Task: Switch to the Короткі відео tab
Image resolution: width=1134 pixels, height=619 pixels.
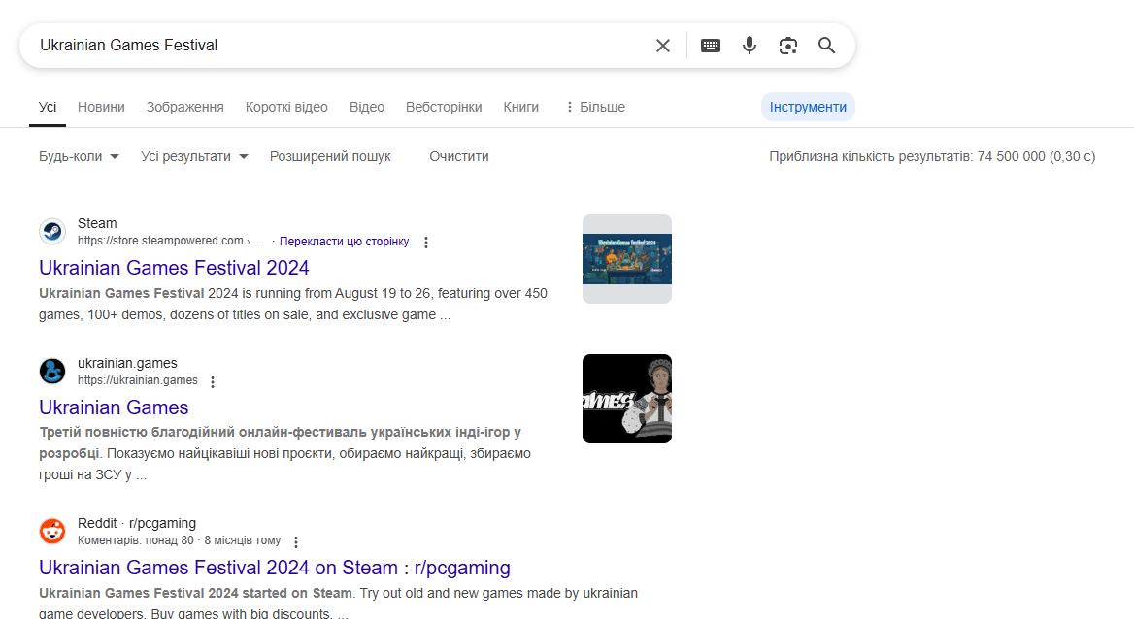Action: [x=286, y=107]
